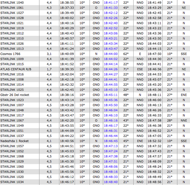The width and height of the screenshot is (190, 185).
Task: Click the 62° altitude in Cosmos 1766 row
Action: (126, 54)
